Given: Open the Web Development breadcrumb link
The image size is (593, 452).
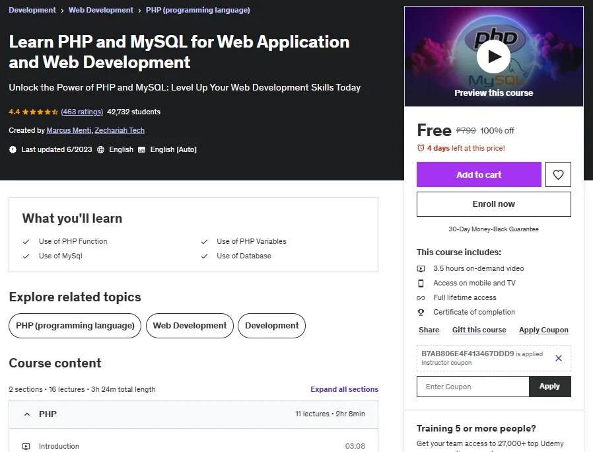Looking at the screenshot, I should (x=100, y=10).
